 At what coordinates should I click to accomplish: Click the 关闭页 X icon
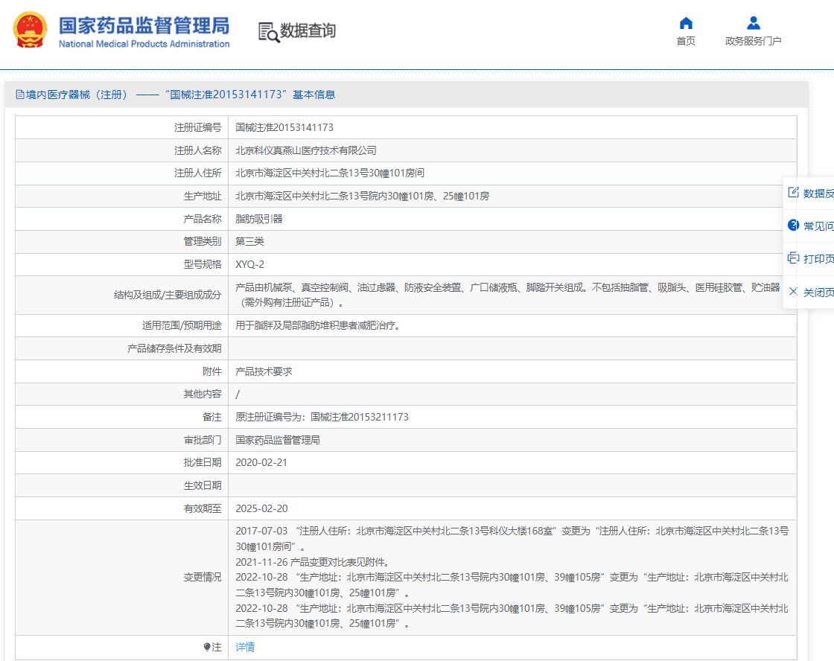(x=792, y=291)
